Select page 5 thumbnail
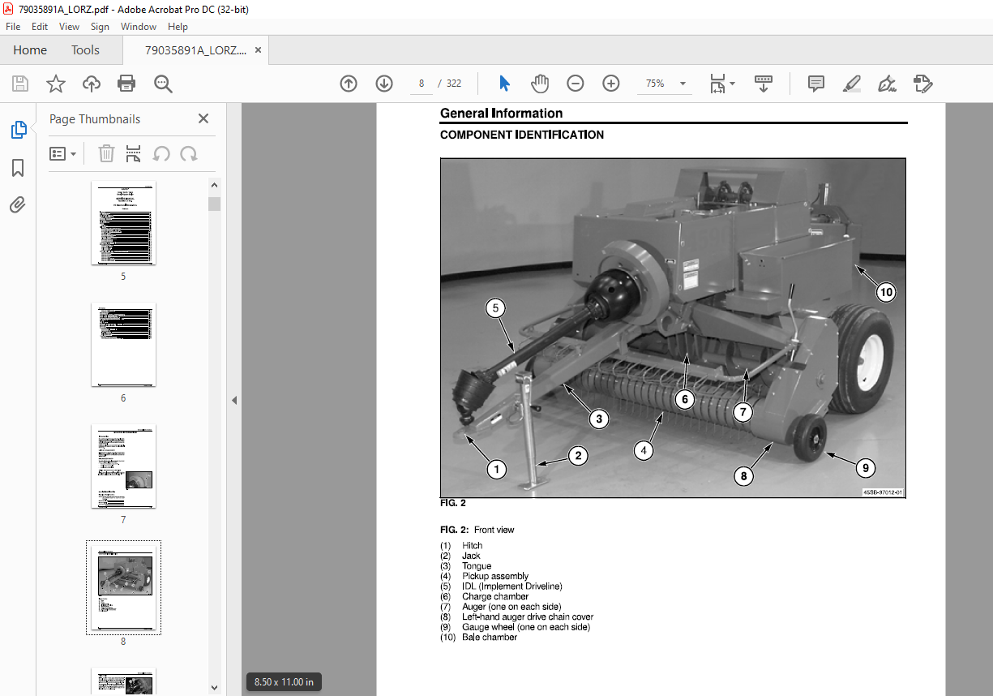Screen dimensions: 993x696 [123, 223]
